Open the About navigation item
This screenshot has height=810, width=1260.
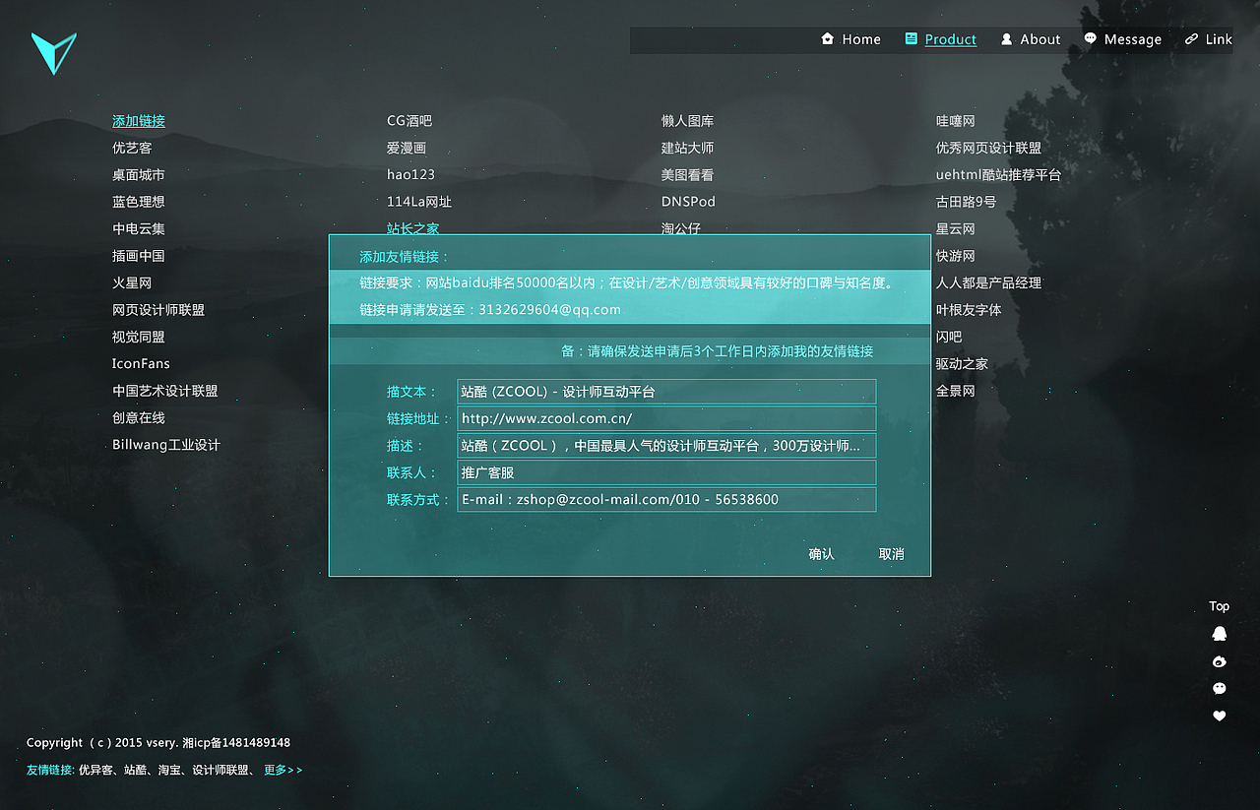pos(1031,39)
